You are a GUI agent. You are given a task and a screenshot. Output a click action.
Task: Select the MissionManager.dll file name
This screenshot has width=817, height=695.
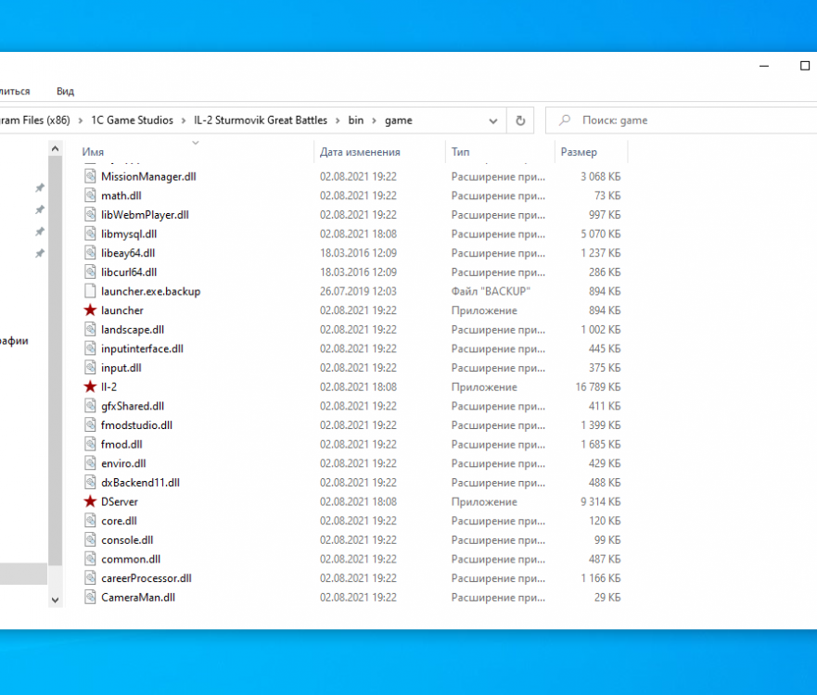(148, 176)
